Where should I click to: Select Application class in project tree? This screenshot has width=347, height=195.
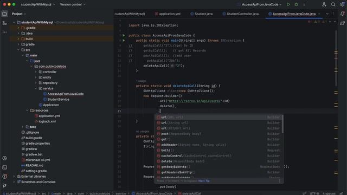[50, 105]
